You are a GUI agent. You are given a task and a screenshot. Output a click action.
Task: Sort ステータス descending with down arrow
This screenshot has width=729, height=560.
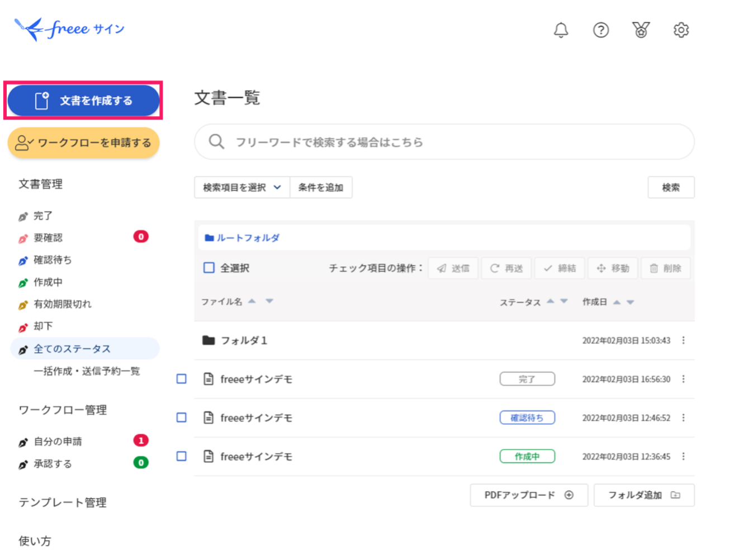564,301
